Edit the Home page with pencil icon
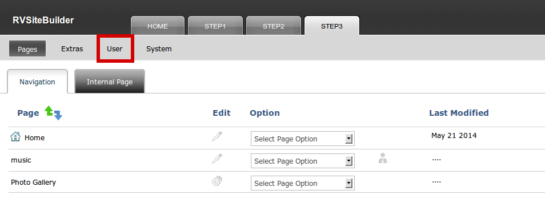Viewport: 545px width, 219px height. (x=217, y=137)
